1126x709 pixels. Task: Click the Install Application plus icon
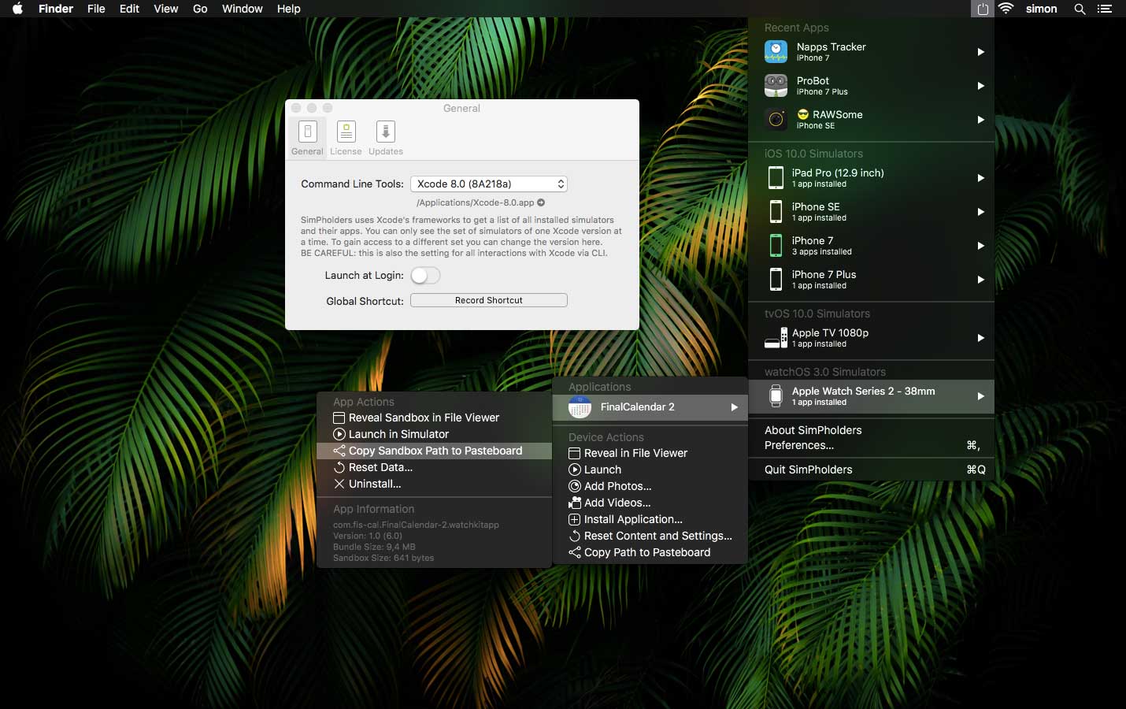(x=575, y=520)
